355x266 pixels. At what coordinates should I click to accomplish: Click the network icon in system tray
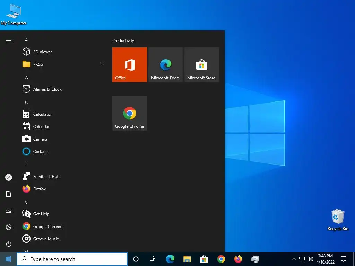(x=302, y=259)
